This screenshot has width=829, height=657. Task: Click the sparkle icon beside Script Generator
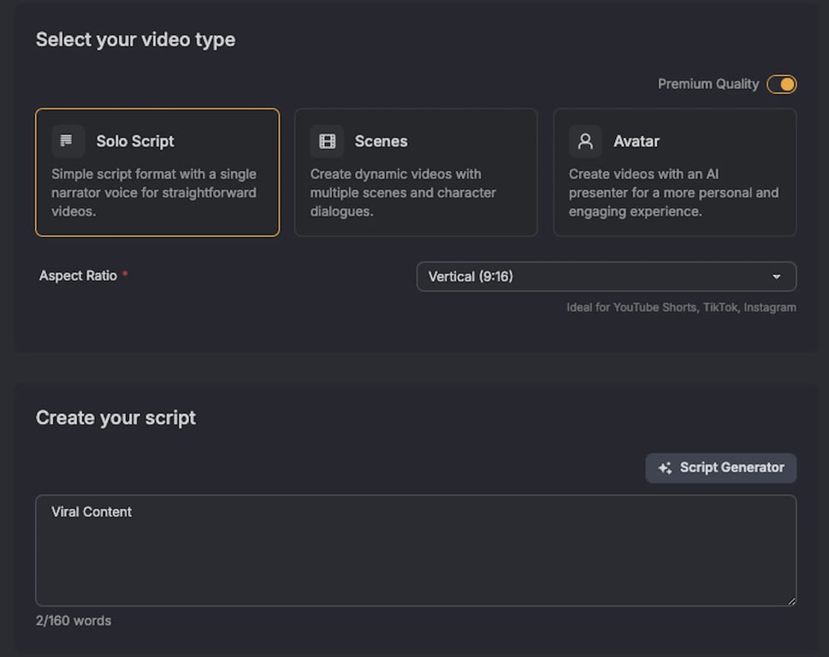coord(665,468)
